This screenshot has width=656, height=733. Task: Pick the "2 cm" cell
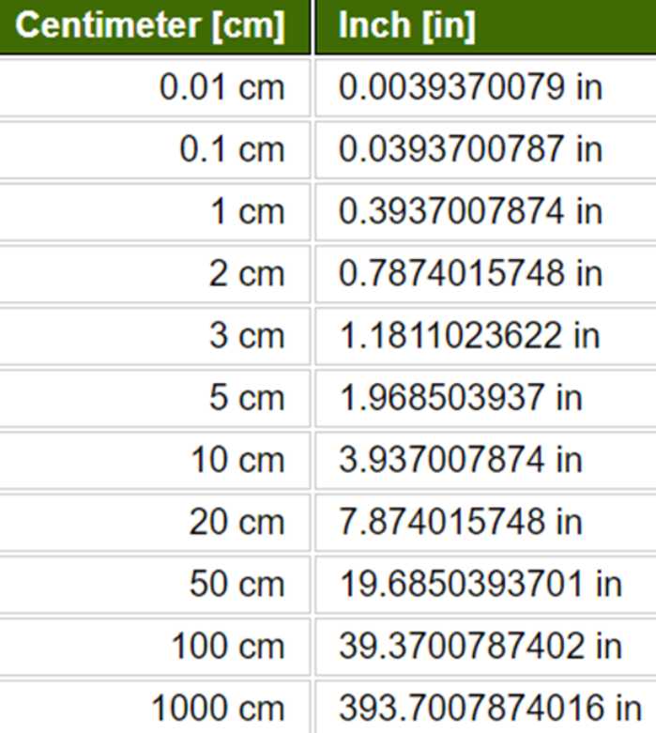[x=155, y=273]
